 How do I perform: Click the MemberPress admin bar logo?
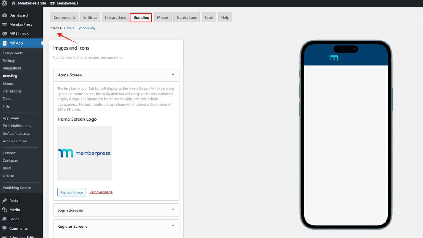53,3
